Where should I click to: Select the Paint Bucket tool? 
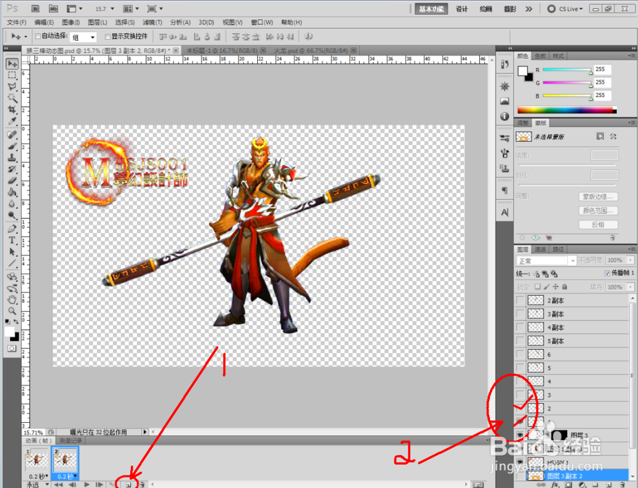click(12, 192)
